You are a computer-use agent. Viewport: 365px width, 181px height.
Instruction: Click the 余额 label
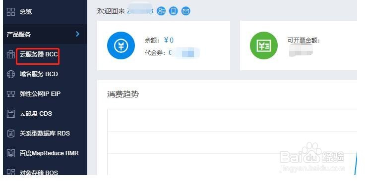tap(152, 41)
